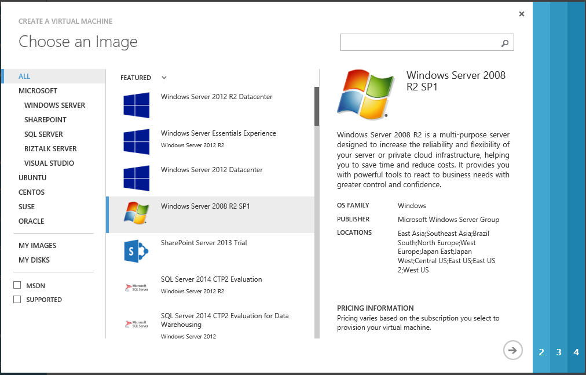Filter by VISUAL STUDIO images
The width and height of the screenshot is (586, 375).
pyautogui.click(x=49, y=163)
